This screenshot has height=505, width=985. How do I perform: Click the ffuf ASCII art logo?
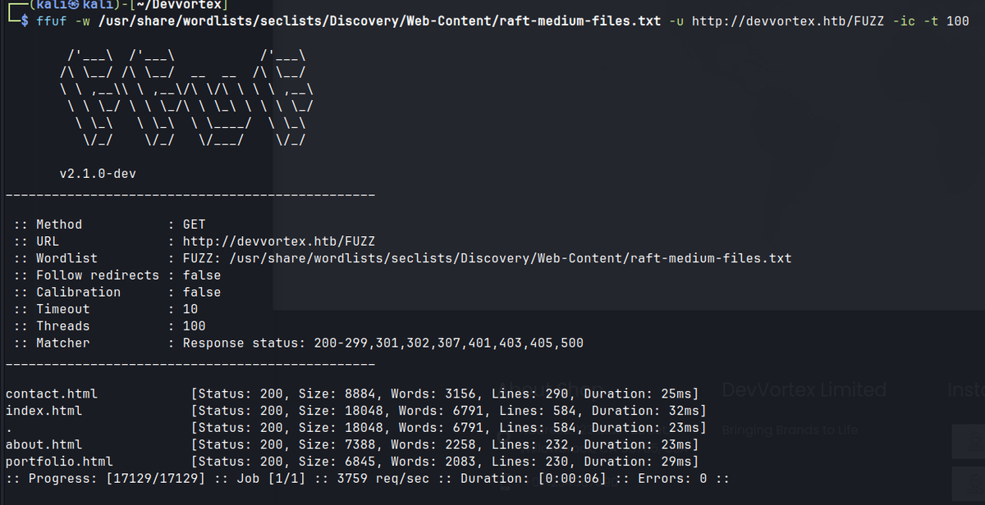tap(186, 98)
